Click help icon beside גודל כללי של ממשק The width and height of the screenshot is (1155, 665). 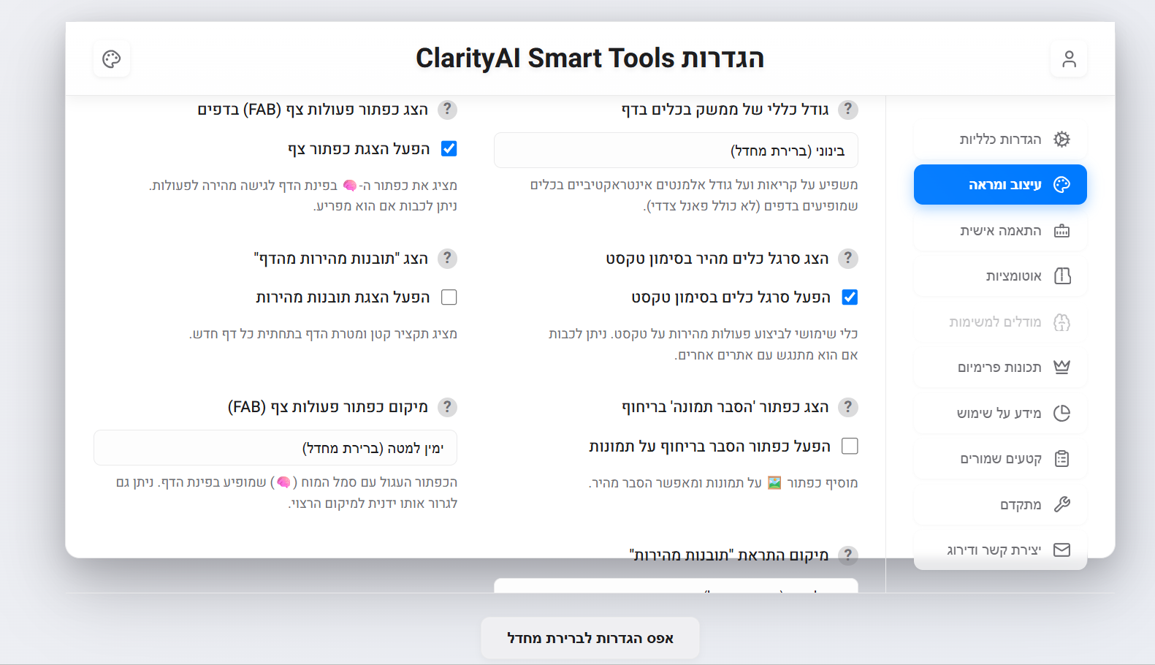(848, 110)
